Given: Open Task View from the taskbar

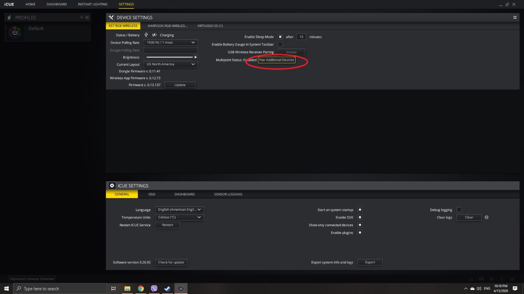Looking at the screenshot, I should (x=113, y=289).
